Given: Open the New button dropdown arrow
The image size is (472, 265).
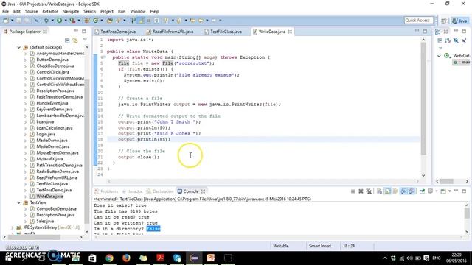Looking at the screenshot, I should [12, 21].
